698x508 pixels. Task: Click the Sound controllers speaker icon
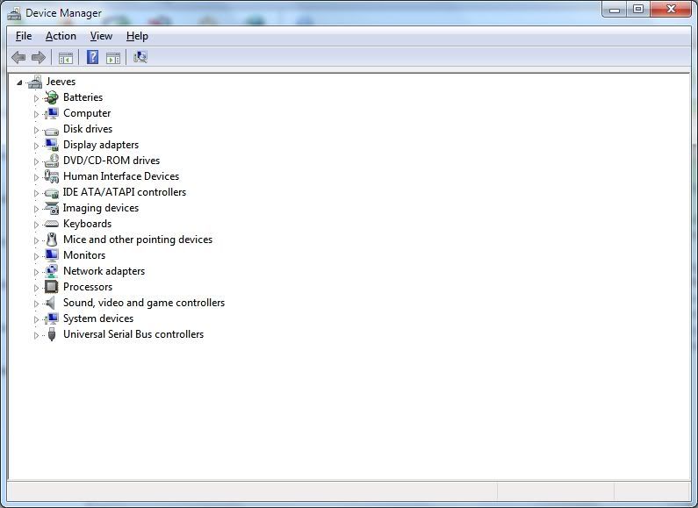pos(51,303)
